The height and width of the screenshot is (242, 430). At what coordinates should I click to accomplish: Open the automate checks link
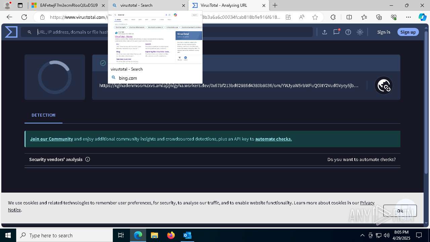click(273, 139)
